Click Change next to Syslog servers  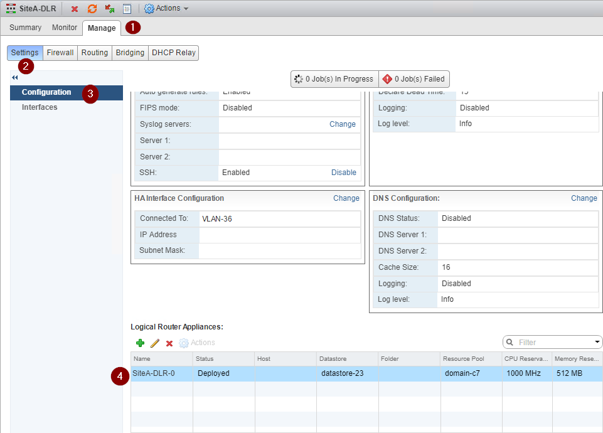click(343, 124)
